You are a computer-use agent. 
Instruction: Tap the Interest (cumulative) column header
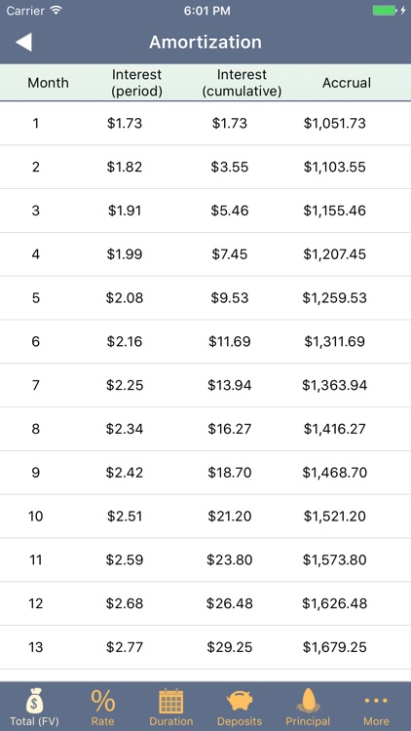(242, 83)
